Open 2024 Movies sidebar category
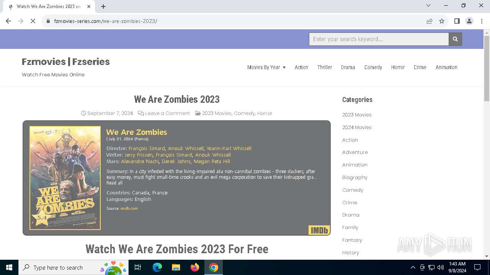 [357, 127]
